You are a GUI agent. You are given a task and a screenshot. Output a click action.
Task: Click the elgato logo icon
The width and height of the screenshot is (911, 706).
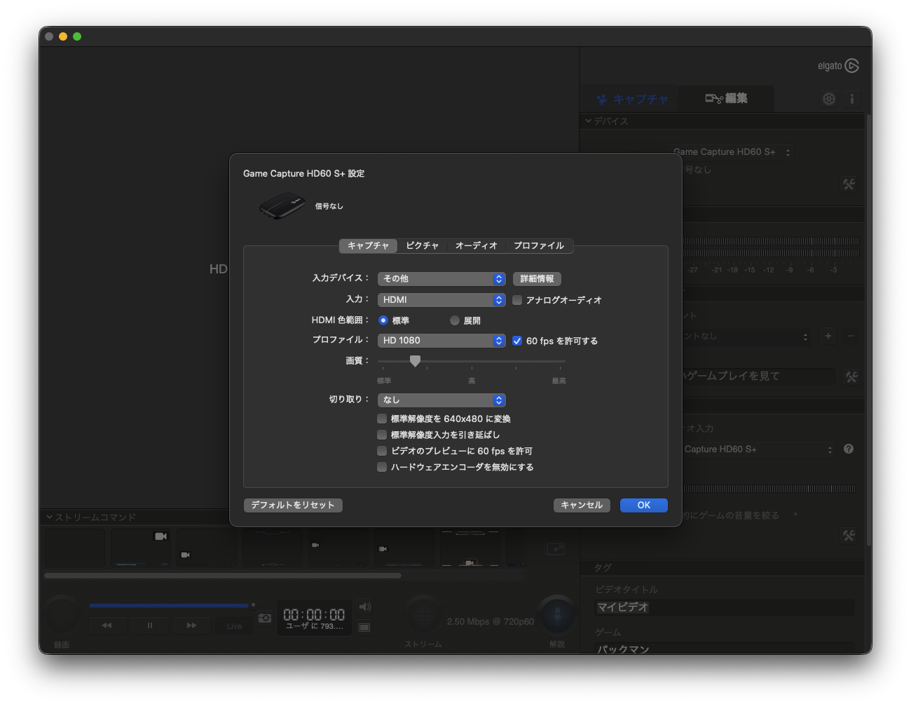click(851, 66)
